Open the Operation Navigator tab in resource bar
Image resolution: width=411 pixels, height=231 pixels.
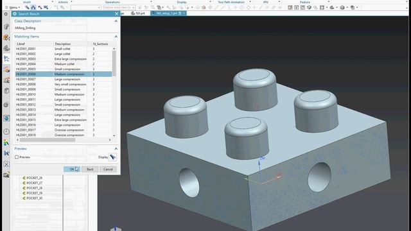[x=6, y=58]
